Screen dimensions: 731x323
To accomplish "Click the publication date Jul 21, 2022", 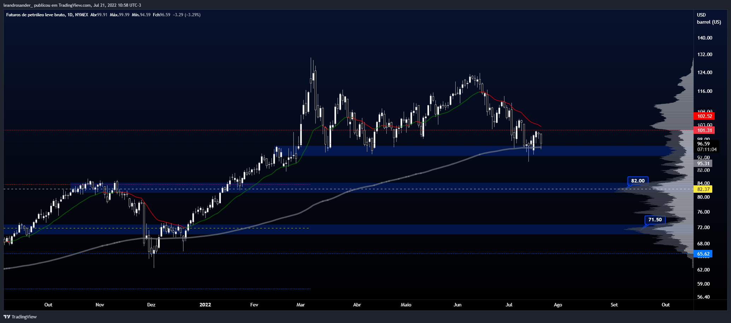I will click(105, 5).
